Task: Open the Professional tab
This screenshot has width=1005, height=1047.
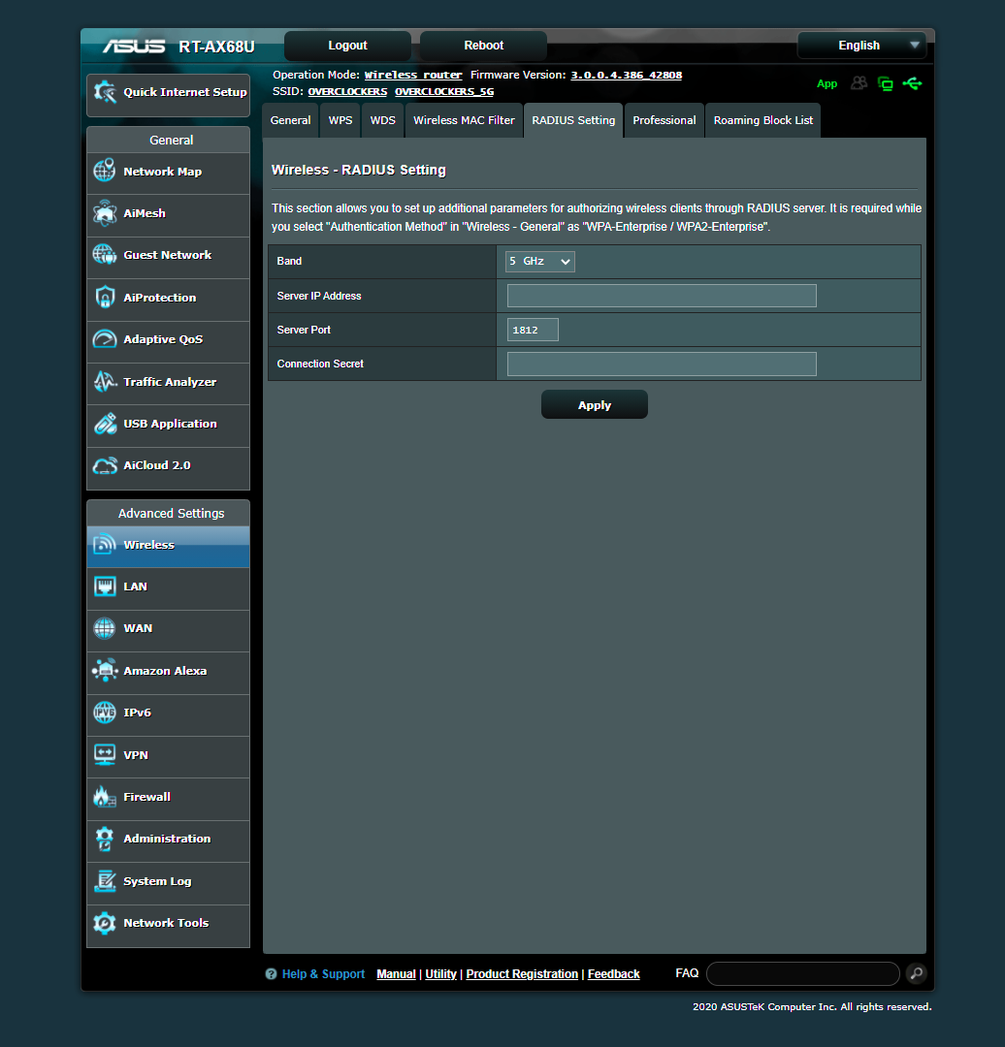Action: [x=665, y=120]
